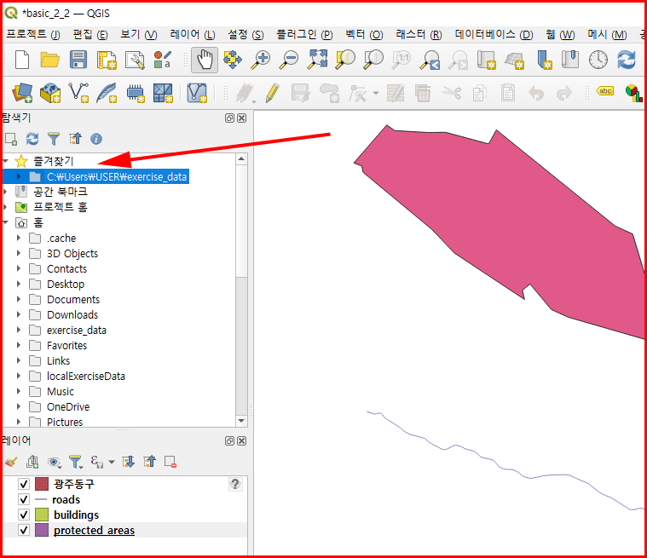The image size is (647, 558).
Task: Open the Temporal Controller clock icon
Action: (598, 60)
